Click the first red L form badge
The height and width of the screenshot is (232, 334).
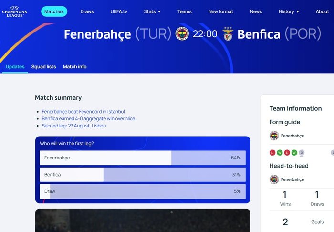[x=272, y=153]
